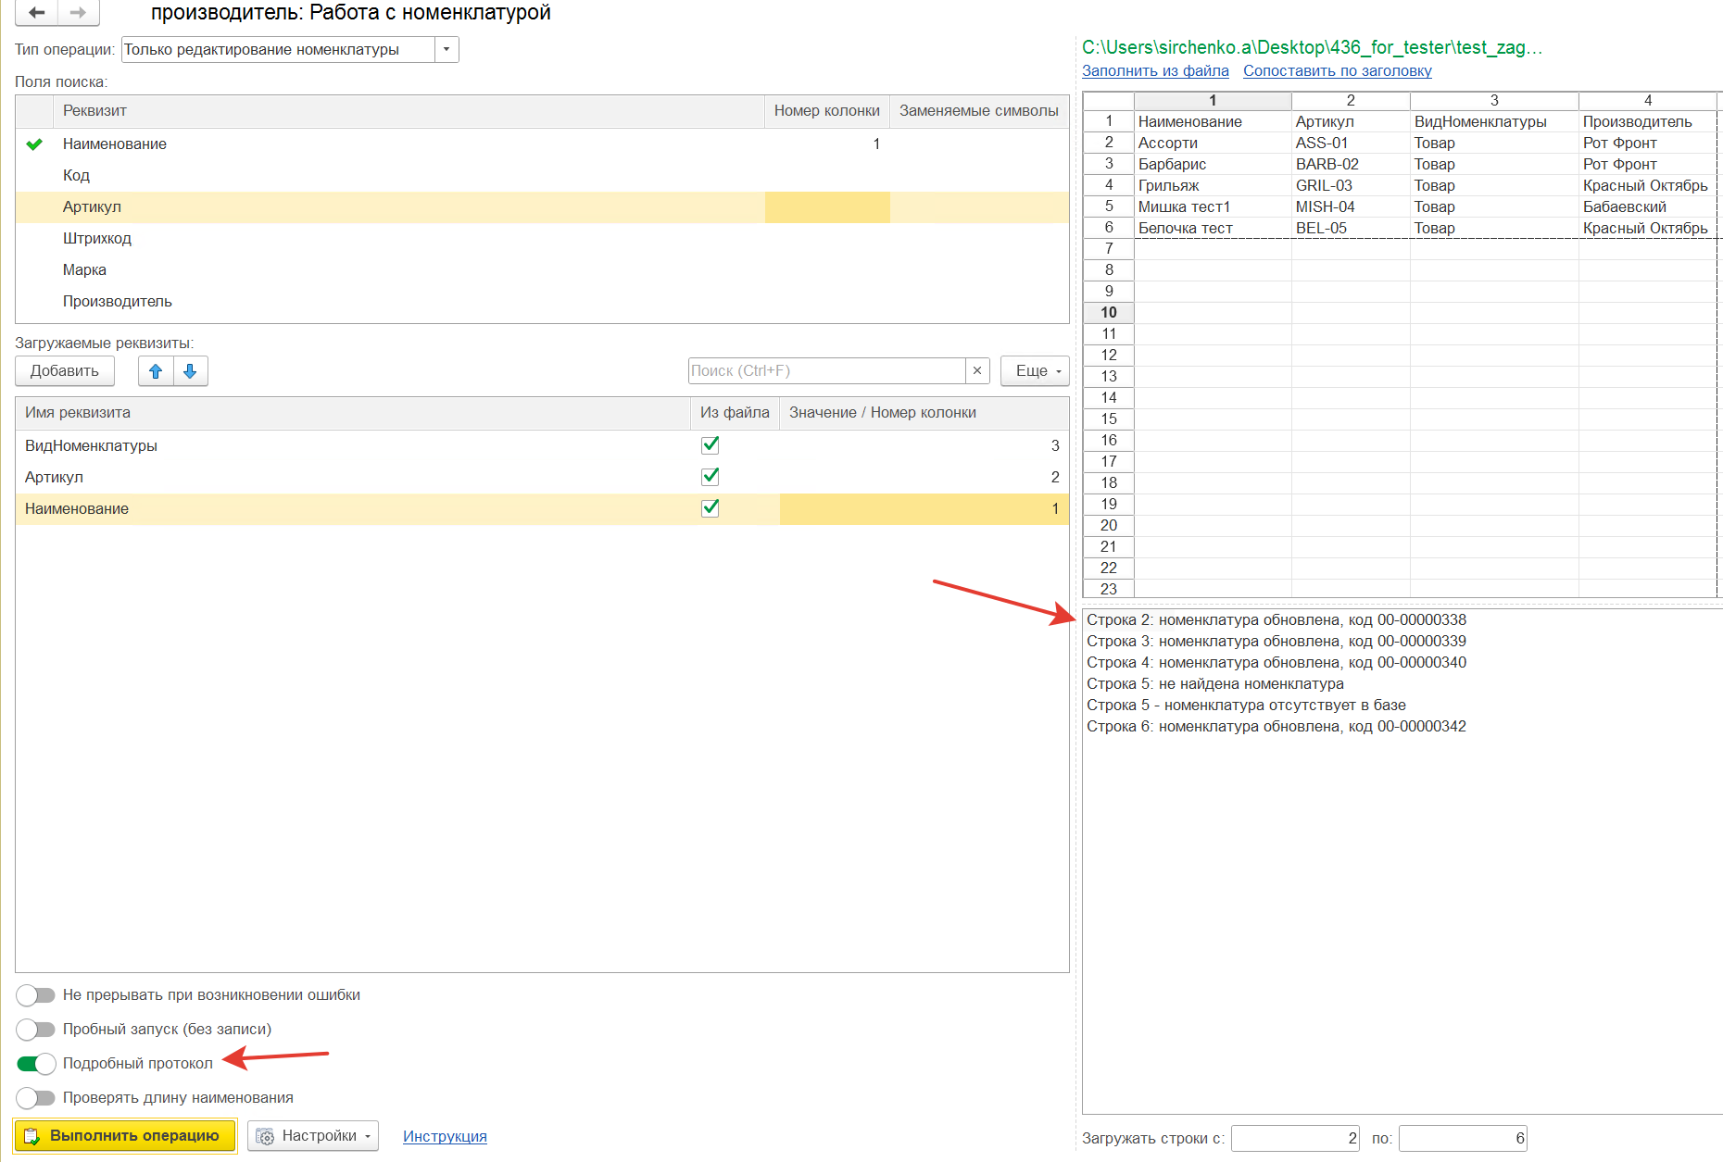Click the back navigation arrow
The image size is (1723, 1162).
click(37, 12)
